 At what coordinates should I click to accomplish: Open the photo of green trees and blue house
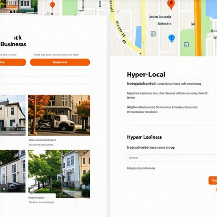(59, 174)
